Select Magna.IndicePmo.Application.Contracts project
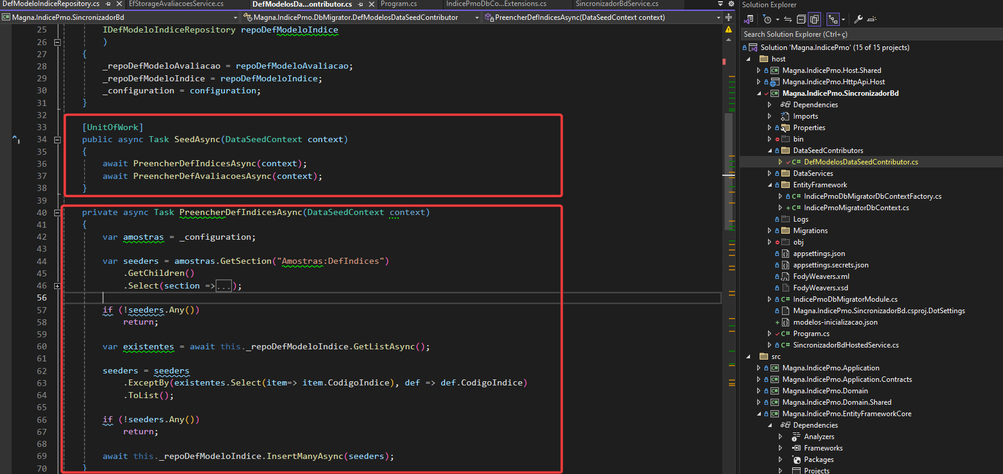Screen dimensions: 1003x474 coord(847,379)
